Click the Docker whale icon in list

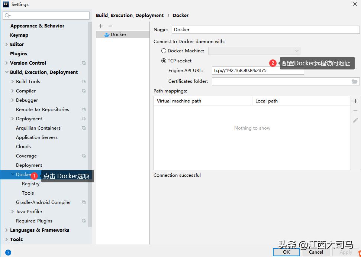pos(107,35)
